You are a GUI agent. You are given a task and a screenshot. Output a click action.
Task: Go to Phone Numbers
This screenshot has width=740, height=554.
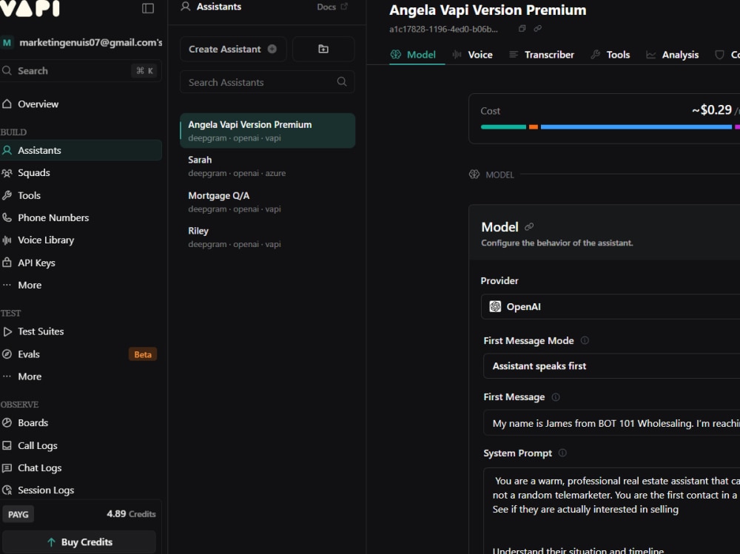pyautogui.click(x=81, y=217)
